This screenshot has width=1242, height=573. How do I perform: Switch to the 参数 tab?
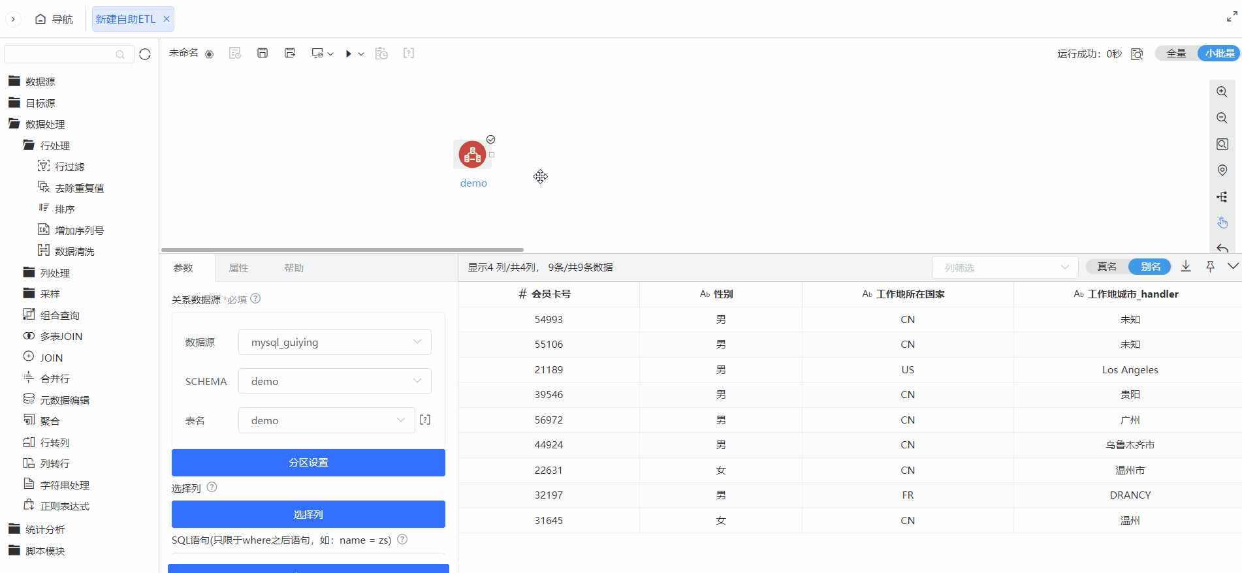click(183, 268)
